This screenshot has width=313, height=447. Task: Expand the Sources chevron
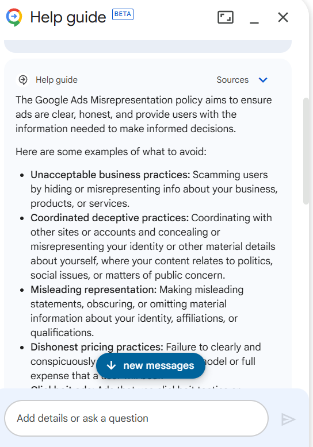[x=263, y=80]
